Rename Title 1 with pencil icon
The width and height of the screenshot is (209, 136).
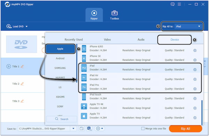[22, 66]
